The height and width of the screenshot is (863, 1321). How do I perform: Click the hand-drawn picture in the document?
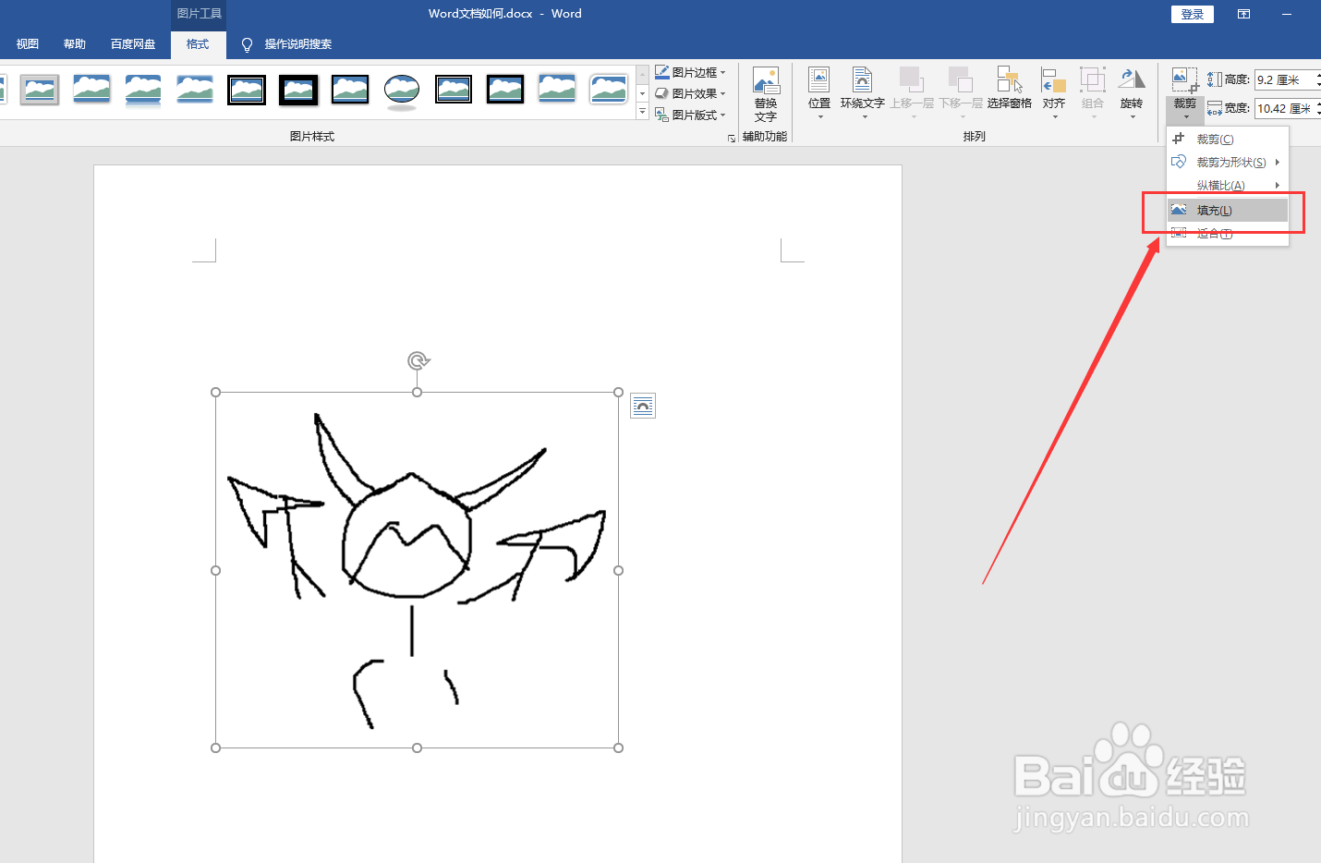point(418,570)
